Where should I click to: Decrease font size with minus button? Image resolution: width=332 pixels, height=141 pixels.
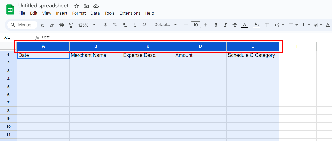click(186, 25)
